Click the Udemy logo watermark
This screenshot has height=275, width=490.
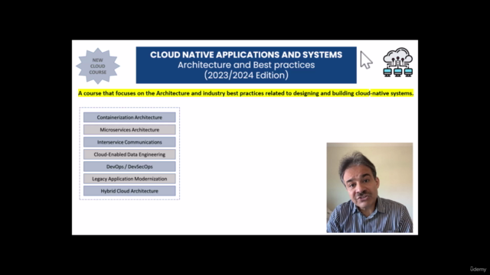478,269
